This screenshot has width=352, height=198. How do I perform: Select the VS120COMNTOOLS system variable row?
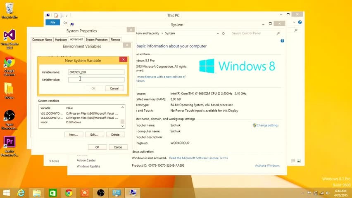(80, 118)
